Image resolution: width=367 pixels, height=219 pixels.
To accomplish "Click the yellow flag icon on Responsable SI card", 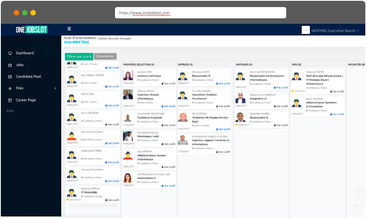I will [x=236, y=125].
